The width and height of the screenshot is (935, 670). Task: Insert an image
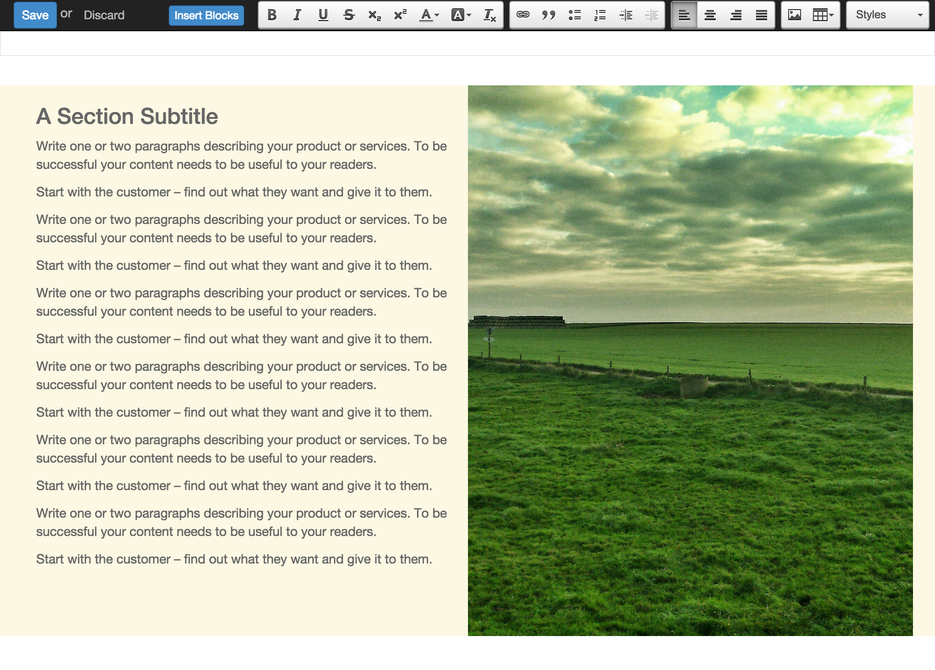coord(795,15)
